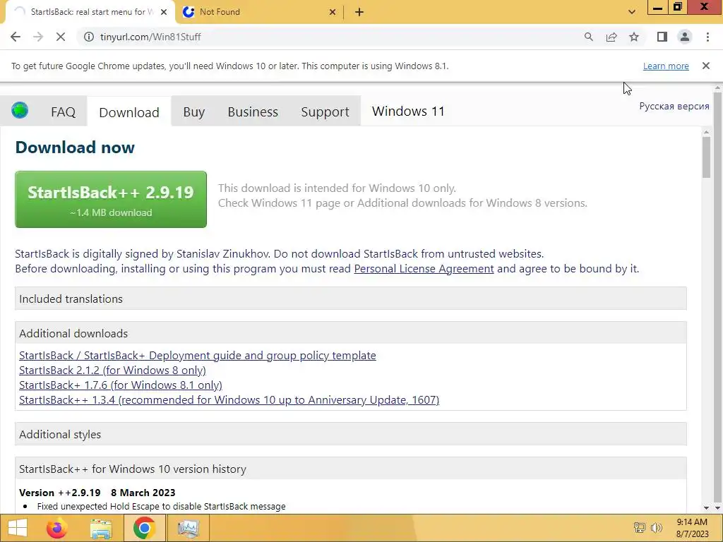Open a new tab with plus button
This screenshot has height=542, width=723.
coord(359,12)
